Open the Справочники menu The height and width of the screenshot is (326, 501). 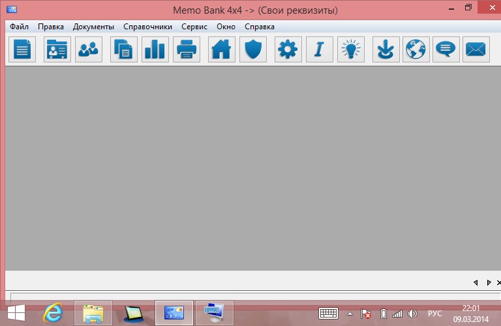148,27
